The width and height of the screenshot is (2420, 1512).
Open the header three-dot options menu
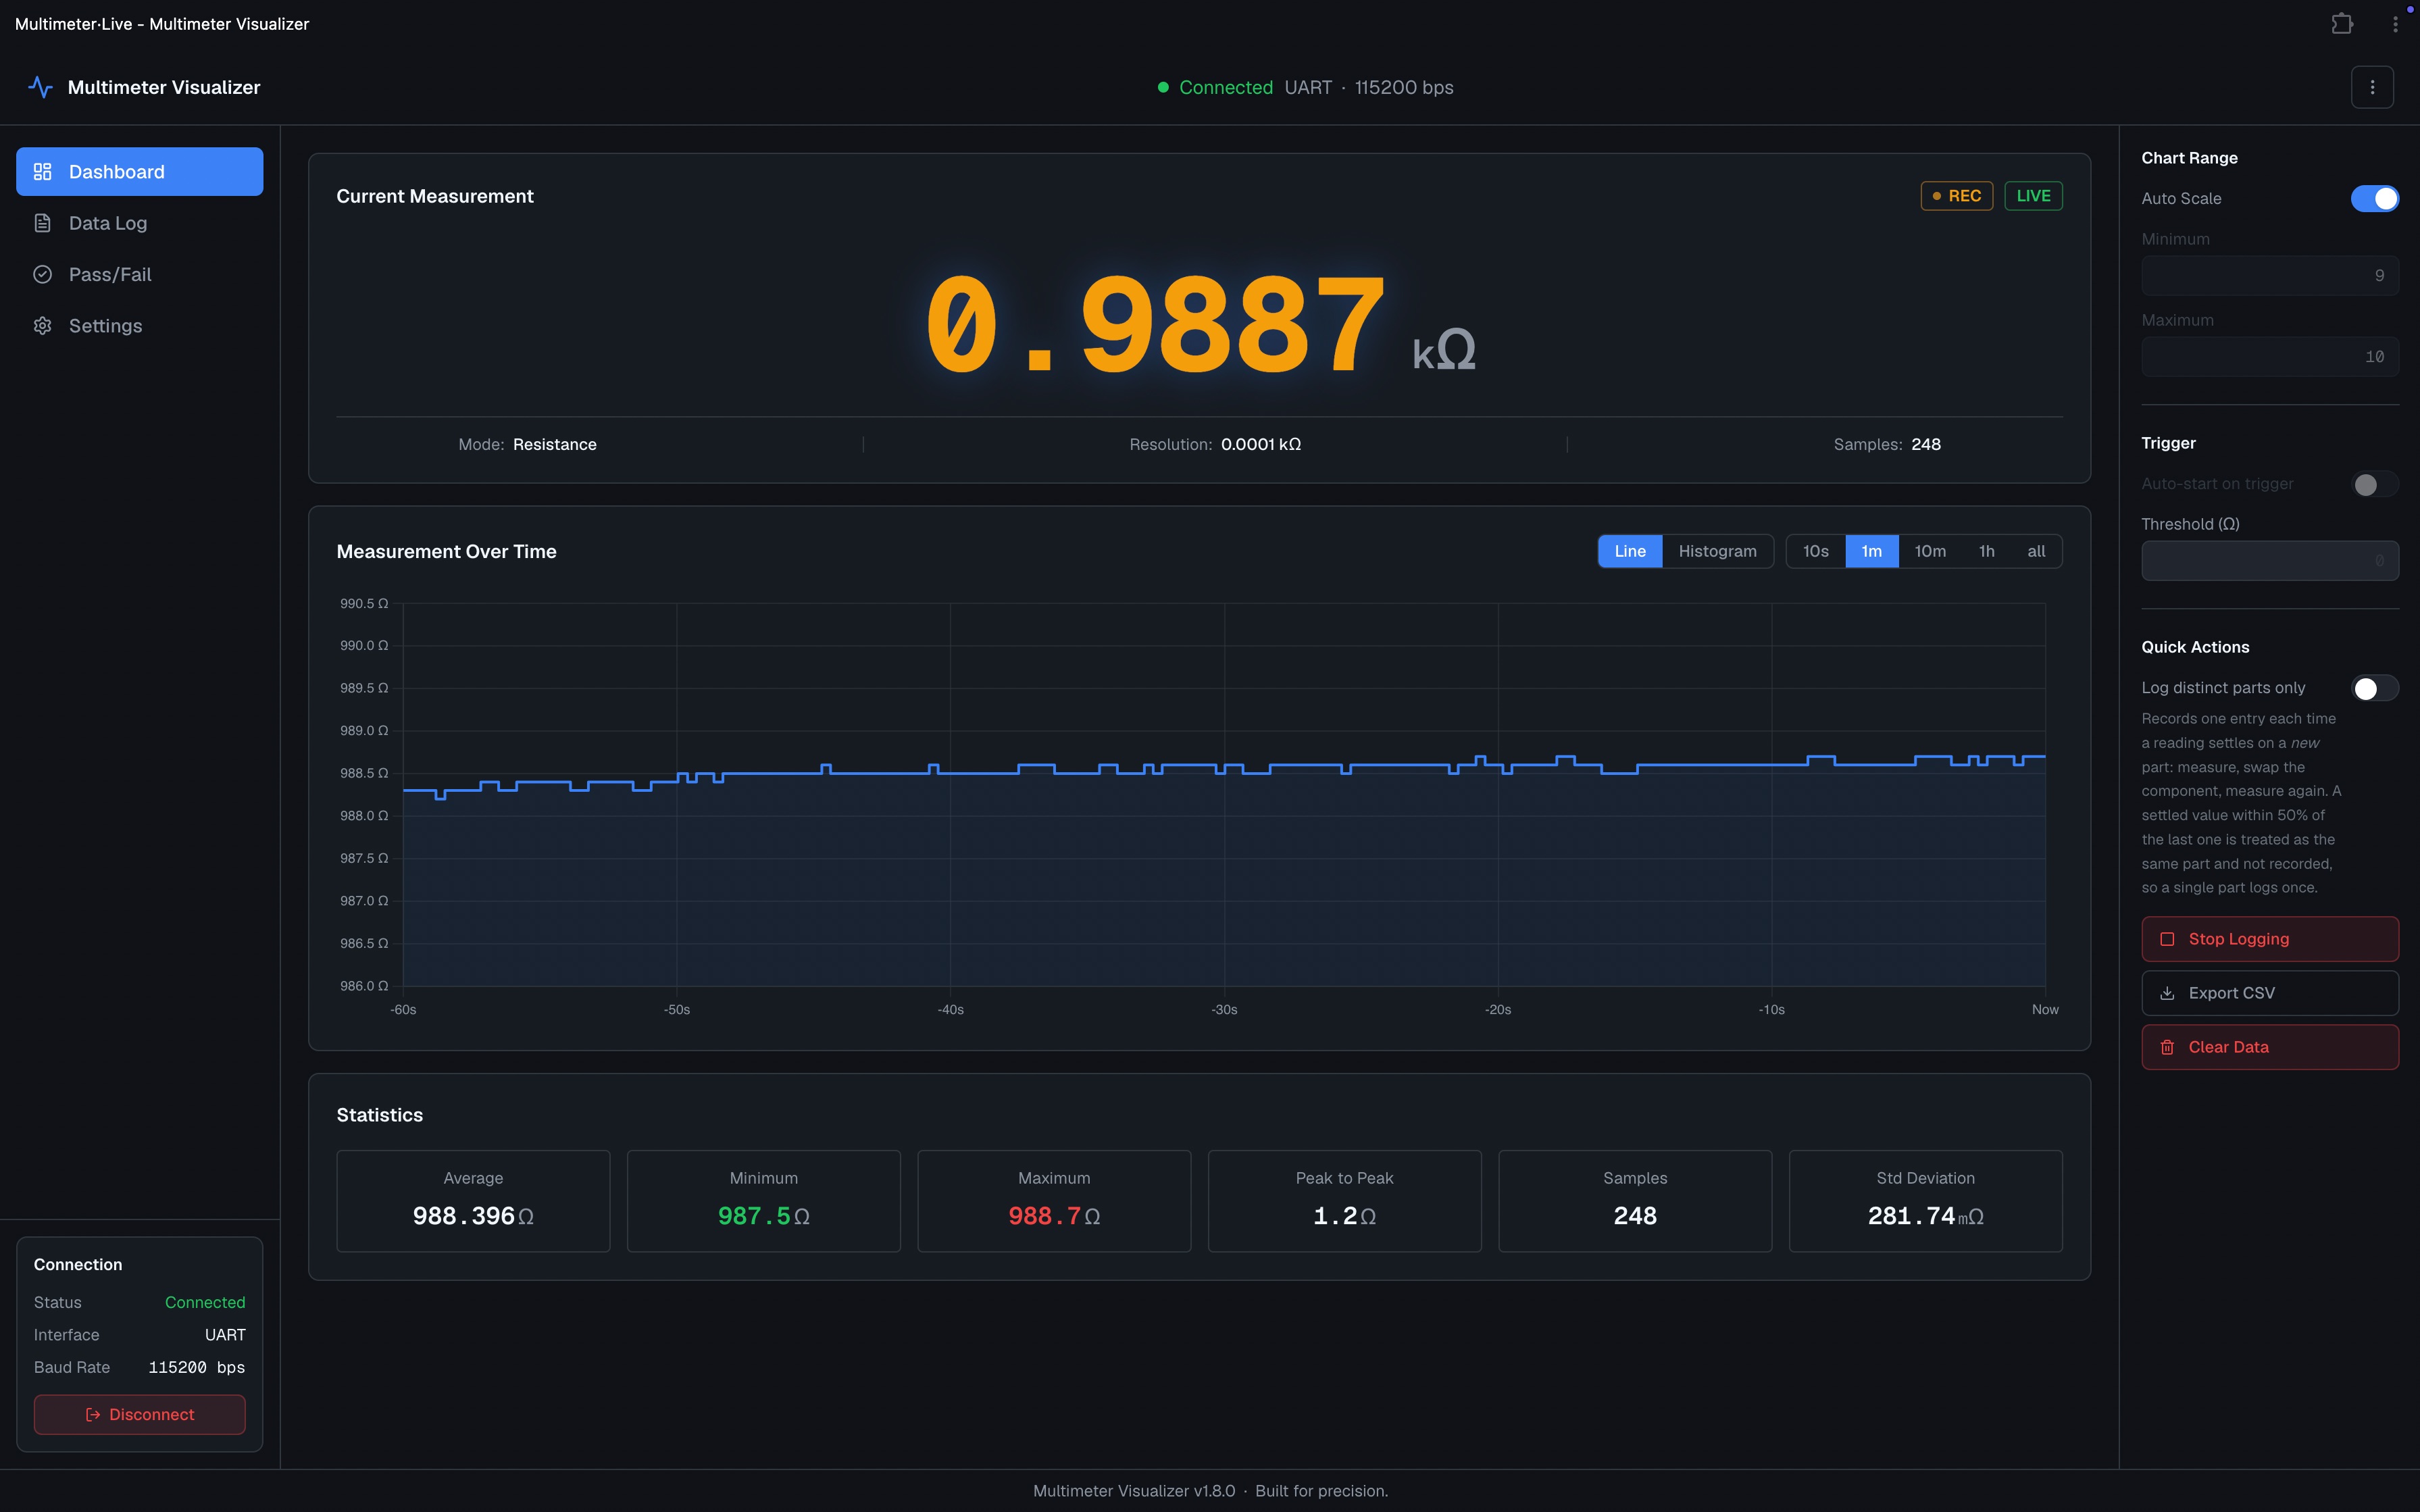(x=2372, y=87)
